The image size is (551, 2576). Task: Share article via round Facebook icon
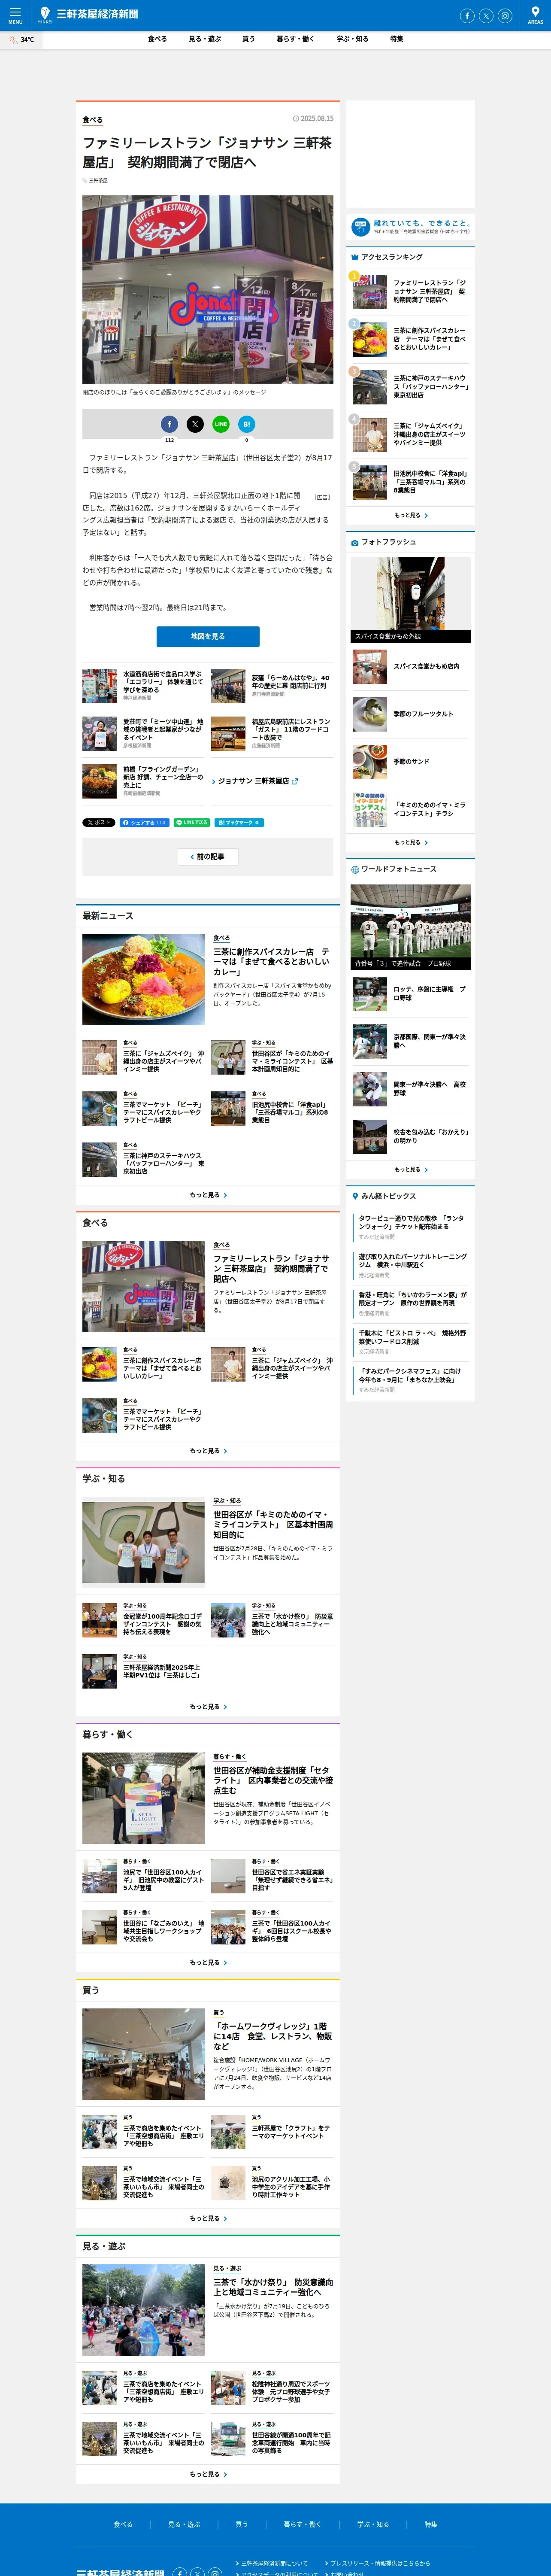pyautogui.click(x=169, y=424)
